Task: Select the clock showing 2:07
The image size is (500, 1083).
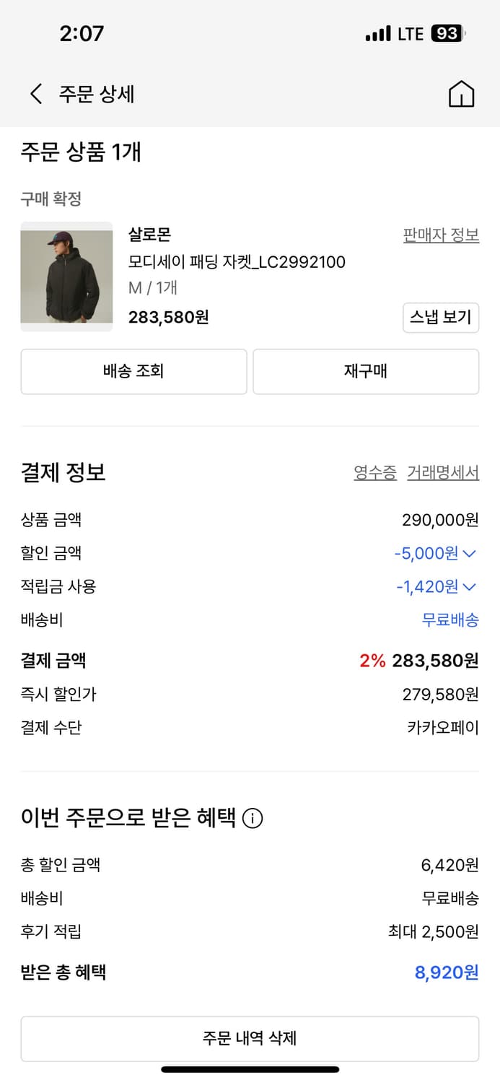Action: (x=82, y=32)
